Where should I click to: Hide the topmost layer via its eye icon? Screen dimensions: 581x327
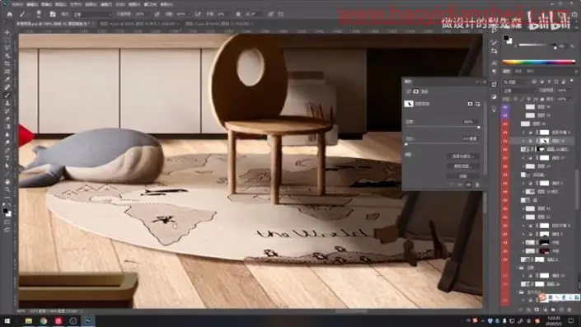[x=505, y=107]
